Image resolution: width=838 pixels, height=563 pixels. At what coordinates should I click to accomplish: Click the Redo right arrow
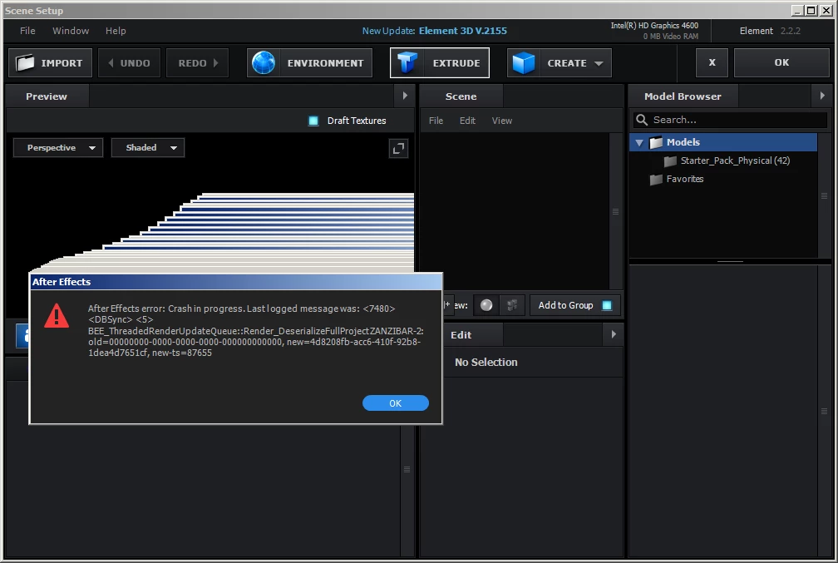click(x=216, y=63)
